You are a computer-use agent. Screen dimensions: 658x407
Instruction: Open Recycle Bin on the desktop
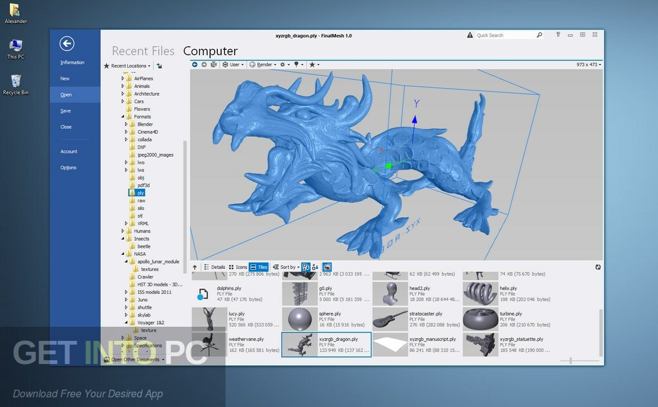point(15,85)
